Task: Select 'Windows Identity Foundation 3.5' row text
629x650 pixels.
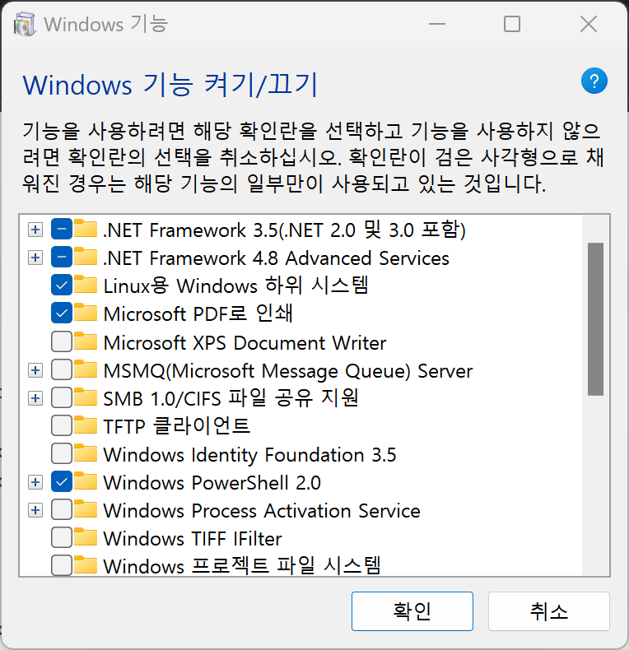Action: pos(249,455)
